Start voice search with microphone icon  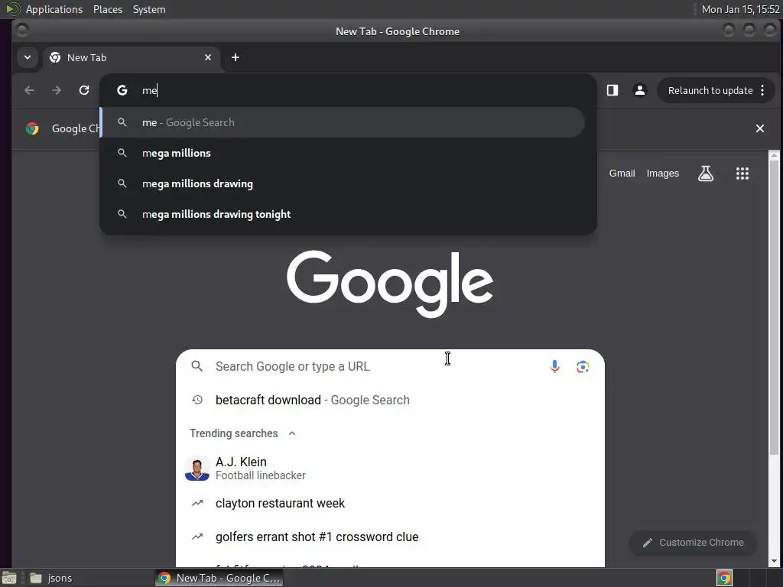point(555,366)
